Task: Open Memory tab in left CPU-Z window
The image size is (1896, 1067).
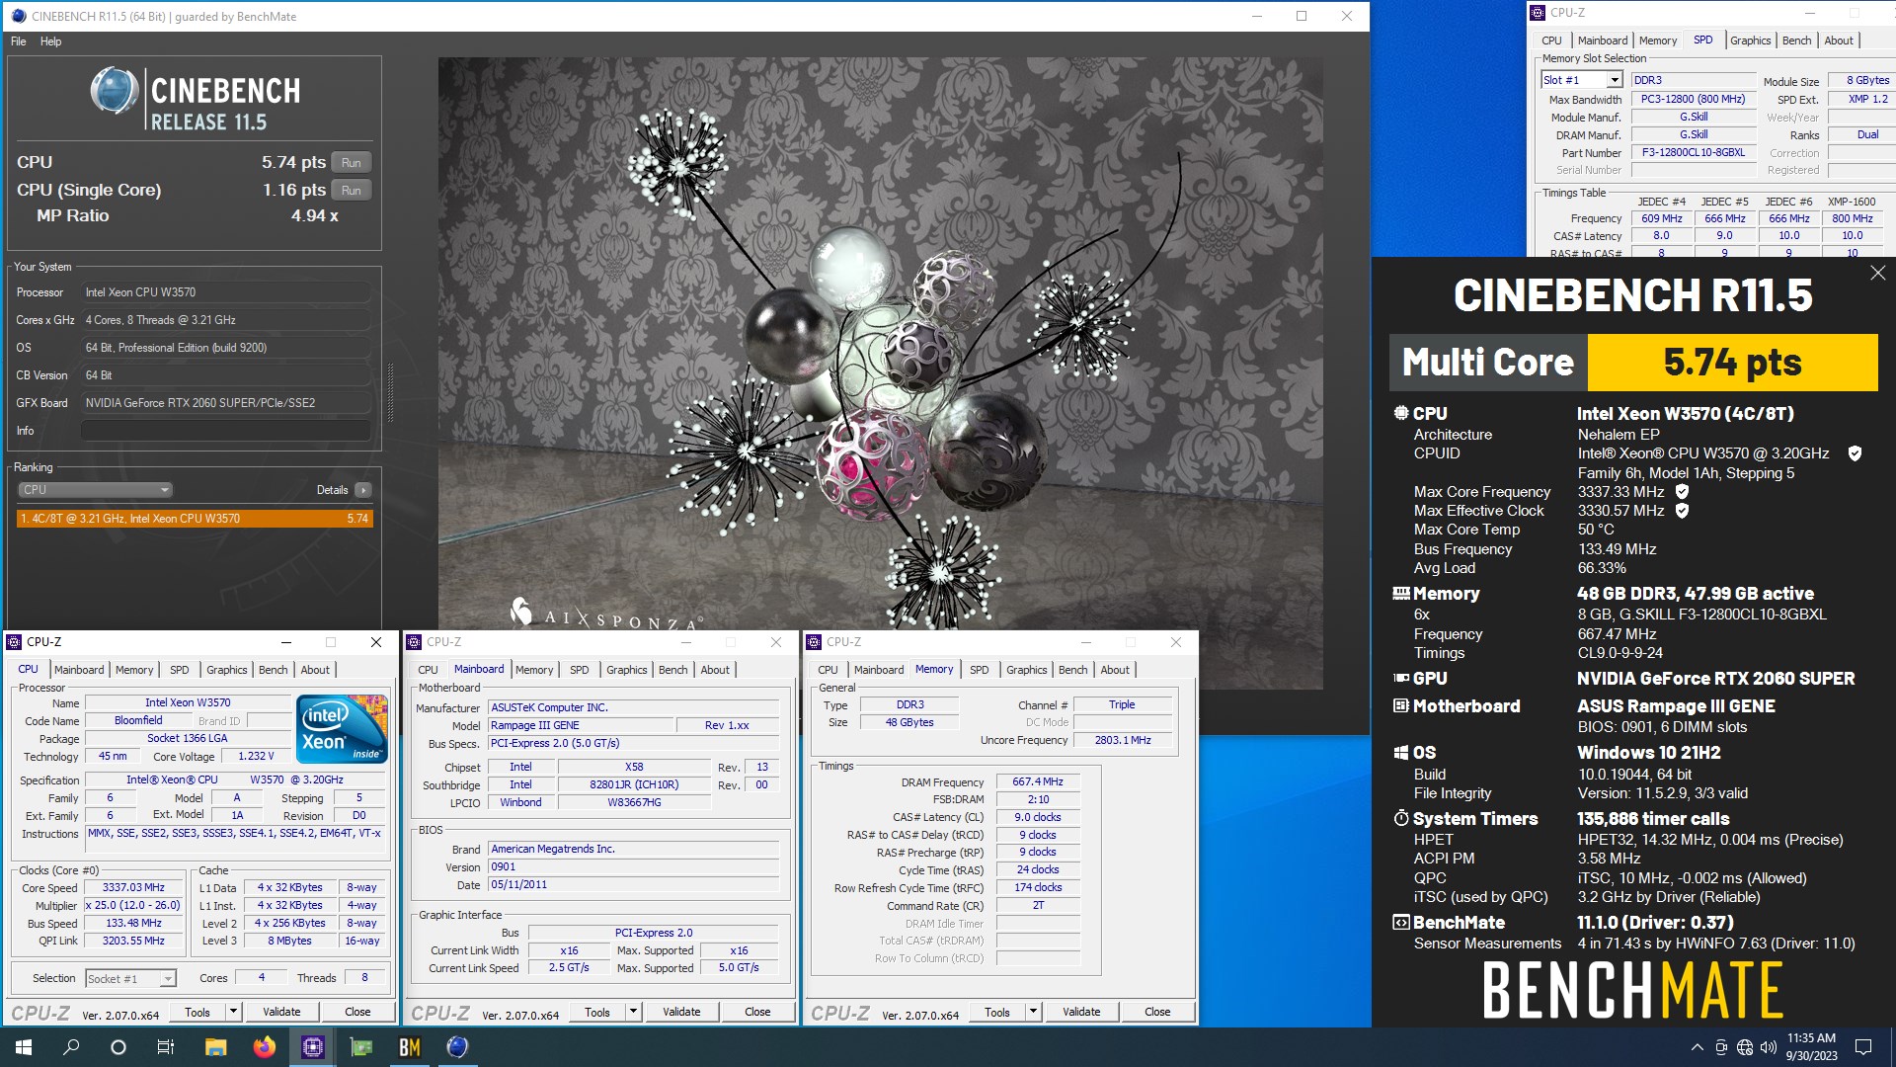Action: coord(134,670)
